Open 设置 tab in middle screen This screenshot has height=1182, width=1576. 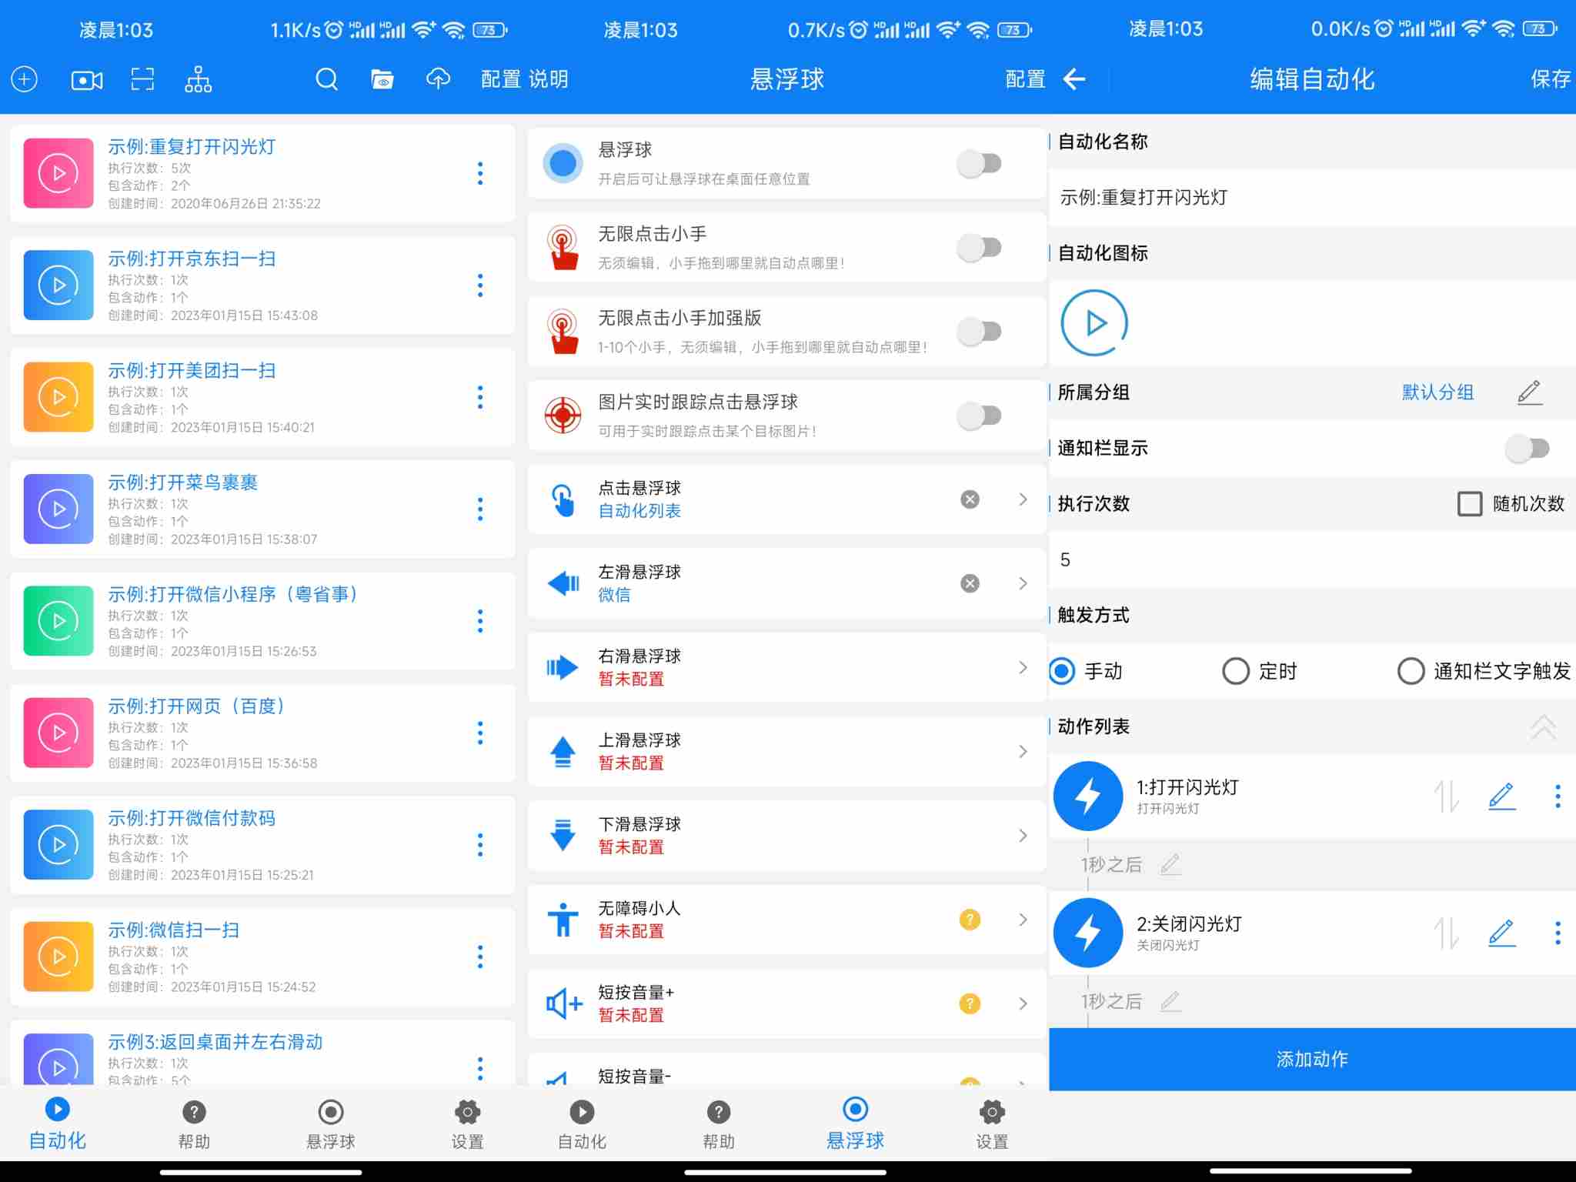(992, 1125)
